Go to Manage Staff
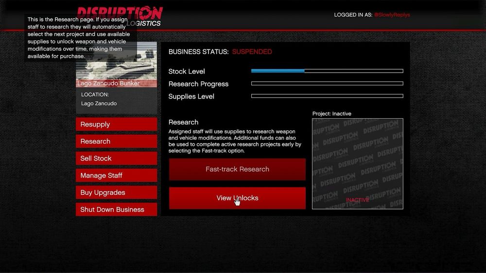The image size is (486, 273). [x=116, y=176]
